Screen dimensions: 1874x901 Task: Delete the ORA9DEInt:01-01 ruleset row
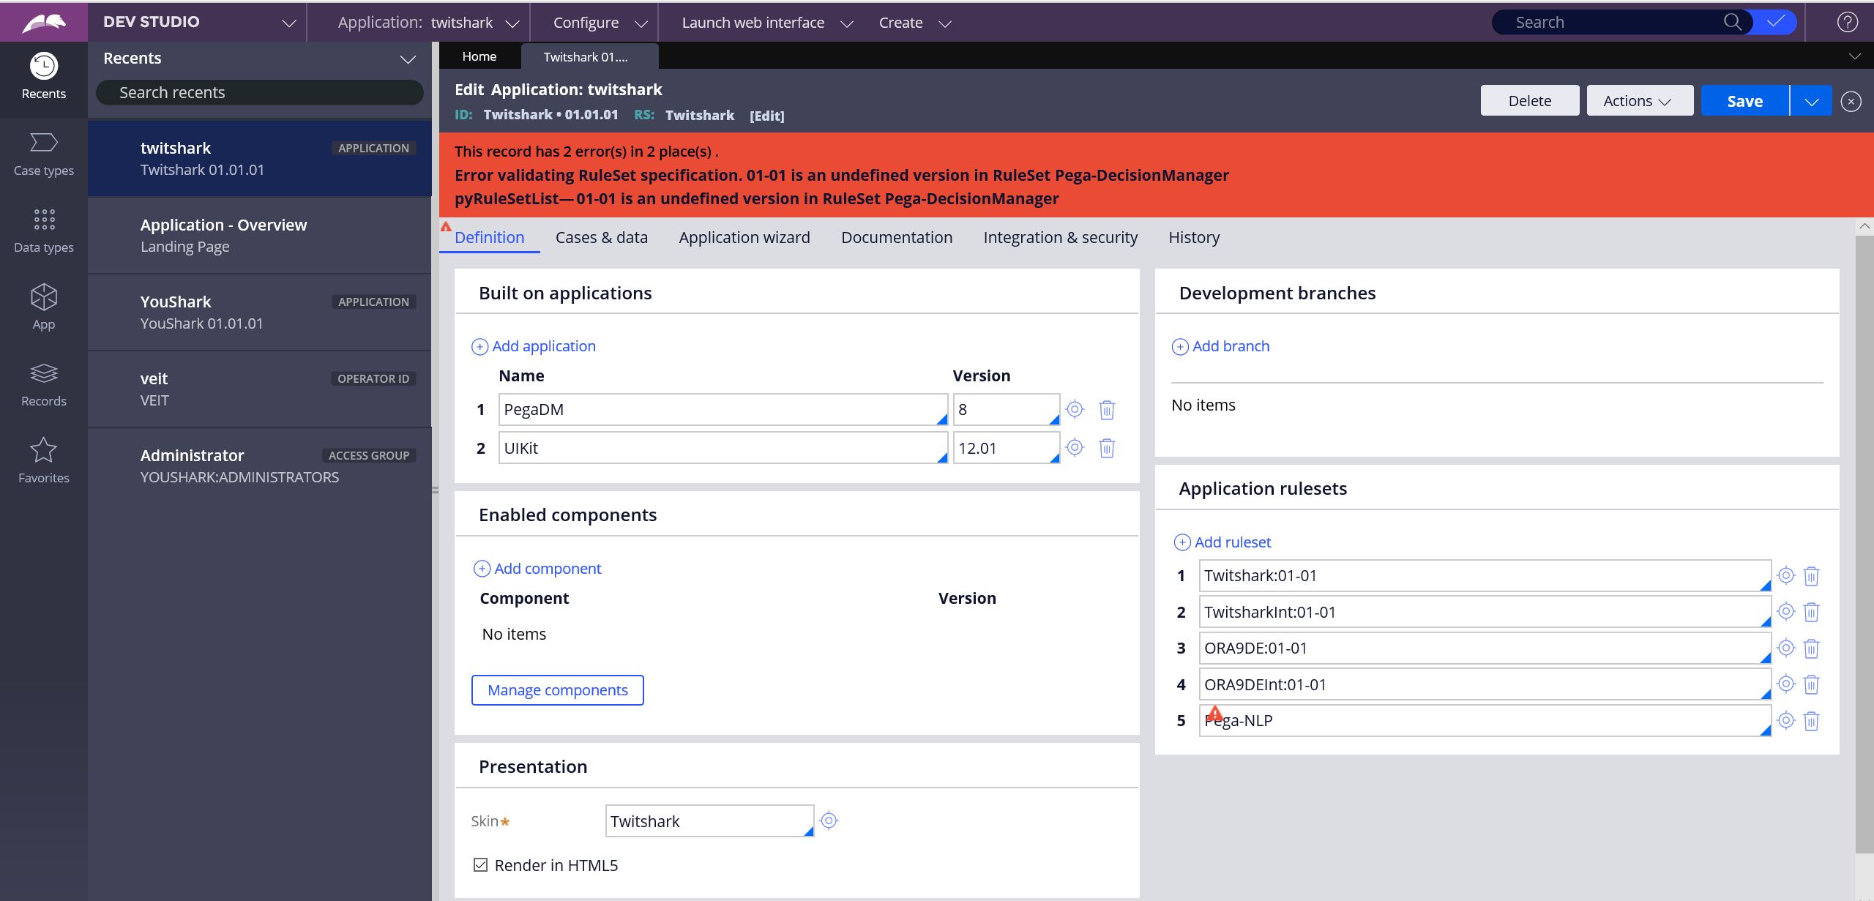[1811, 684]
